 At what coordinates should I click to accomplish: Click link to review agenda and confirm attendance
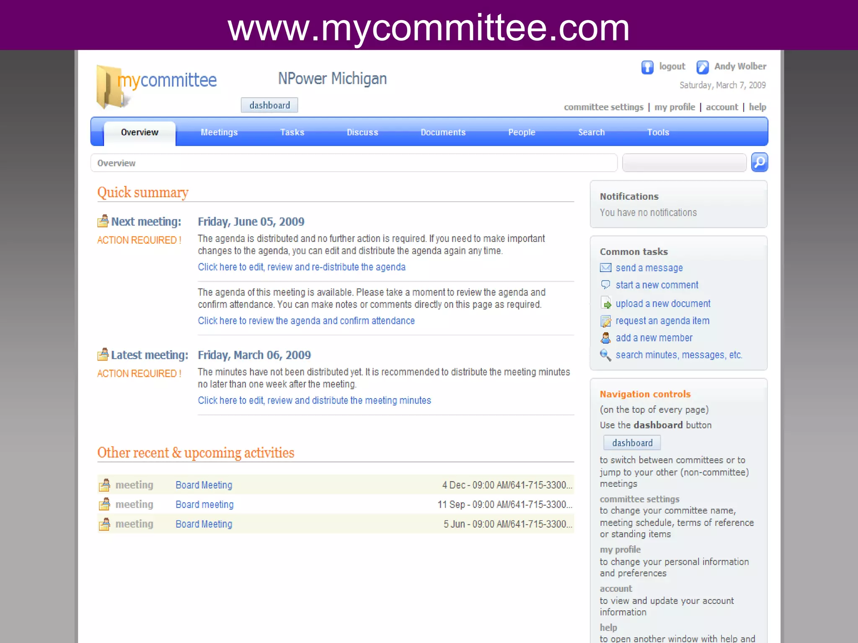click(306, 321)
